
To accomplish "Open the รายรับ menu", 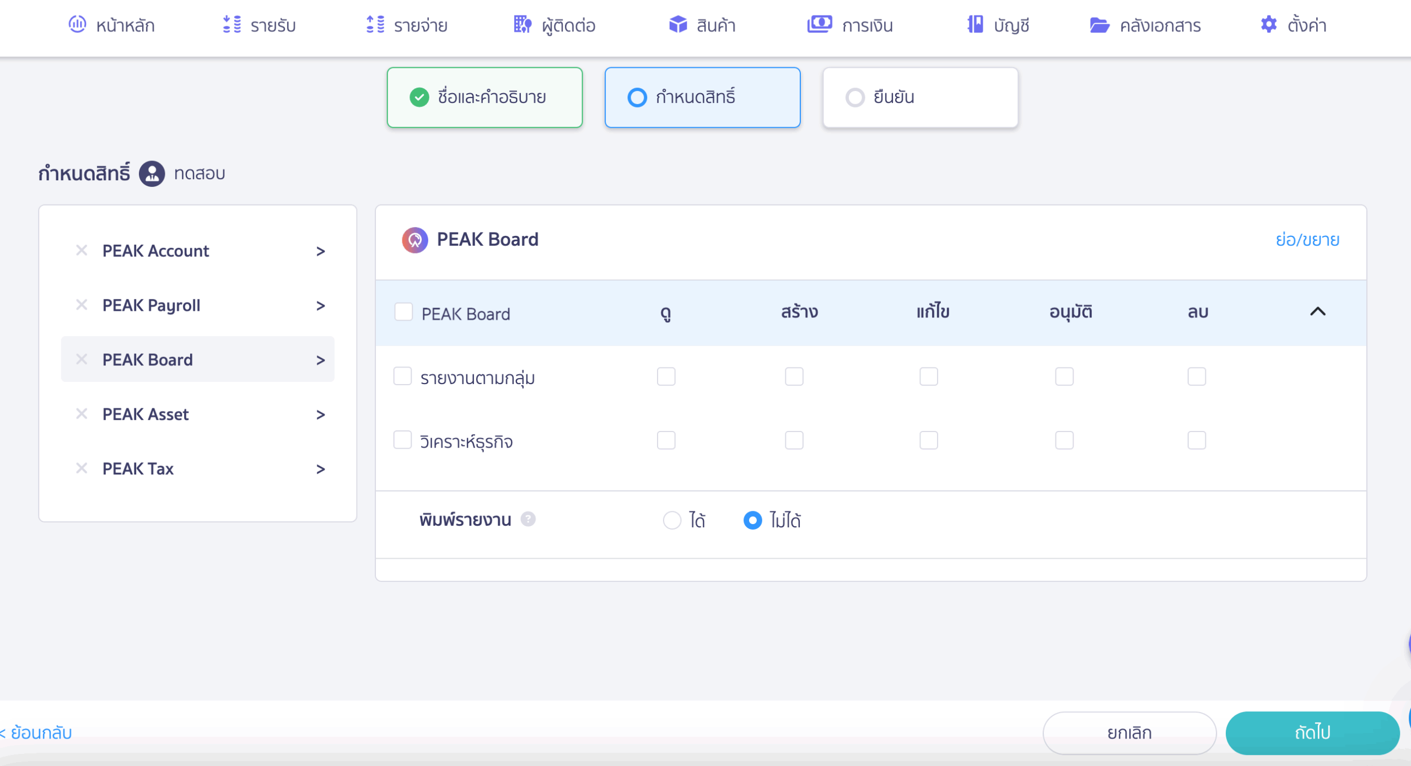I will [259, 25].
